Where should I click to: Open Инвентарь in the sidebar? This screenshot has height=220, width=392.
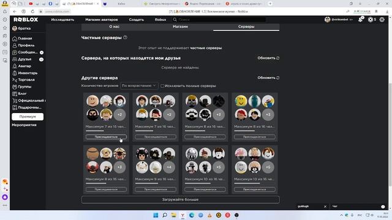24,73
